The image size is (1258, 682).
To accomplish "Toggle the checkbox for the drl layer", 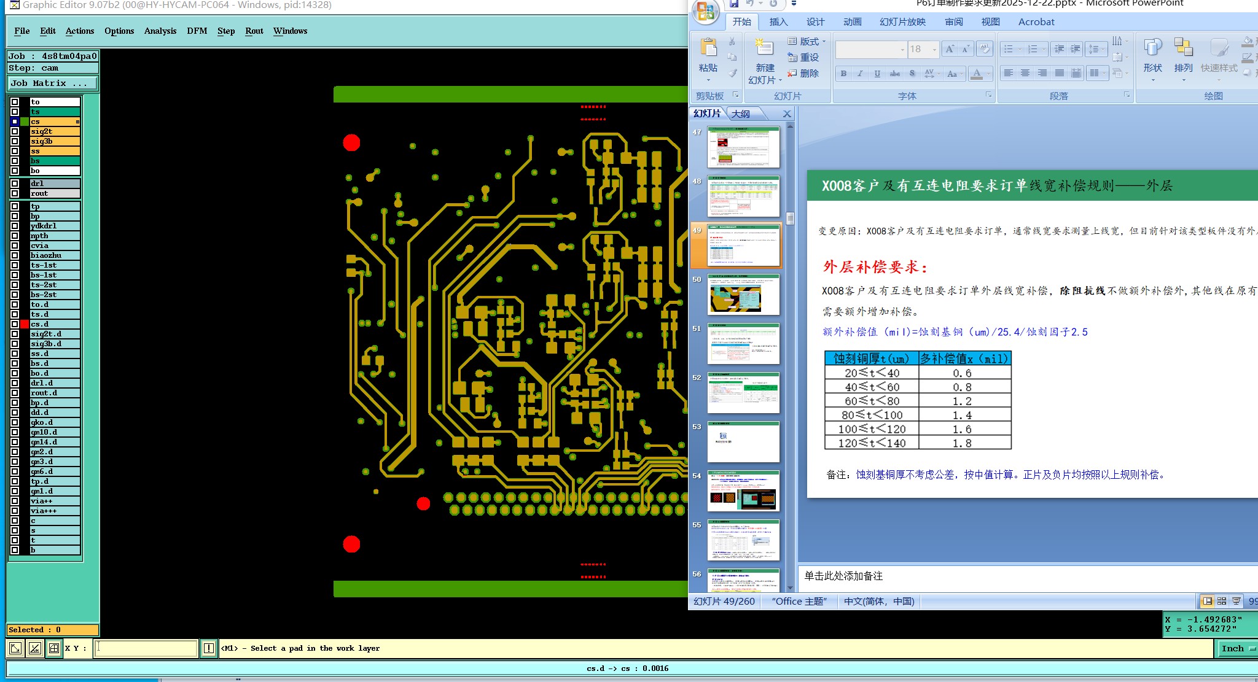I will pos(15,184).
